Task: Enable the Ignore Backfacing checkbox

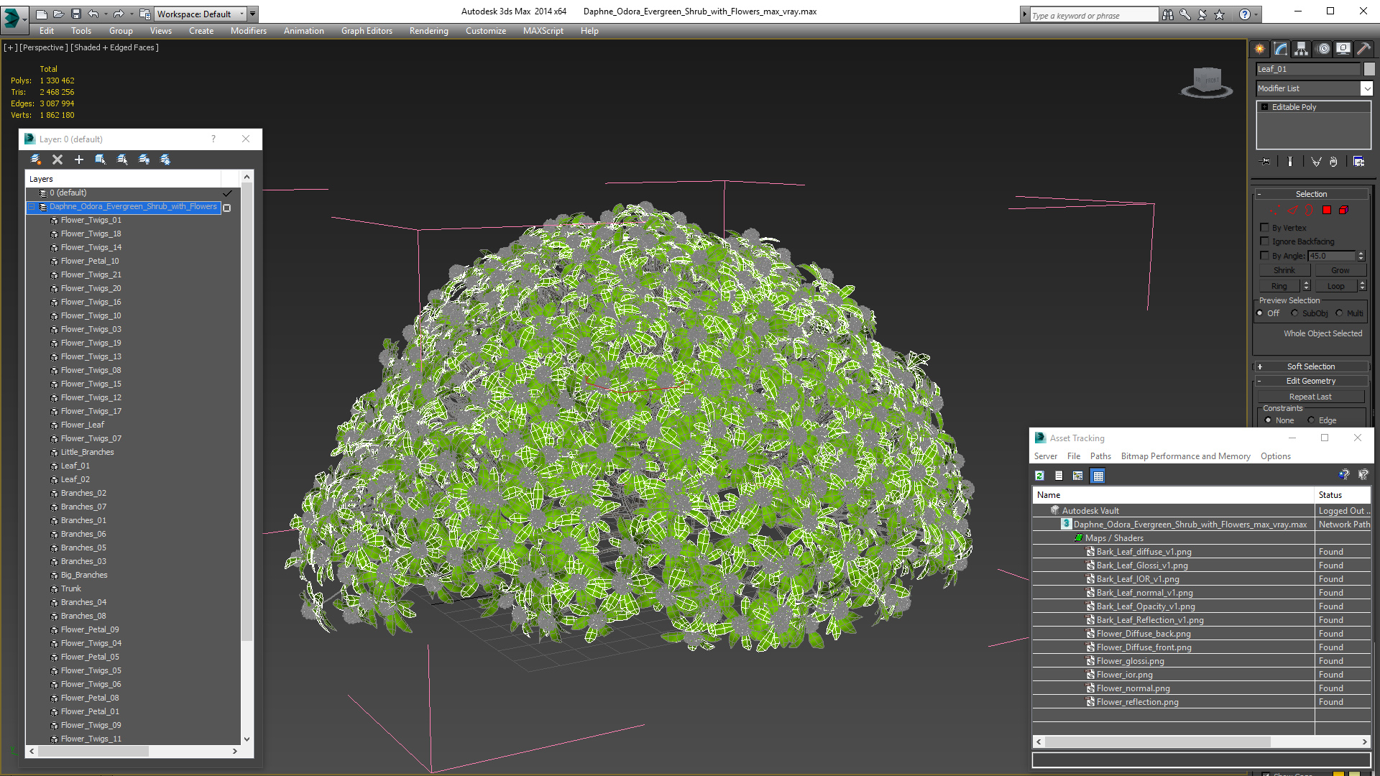Action: point(1264,241)
